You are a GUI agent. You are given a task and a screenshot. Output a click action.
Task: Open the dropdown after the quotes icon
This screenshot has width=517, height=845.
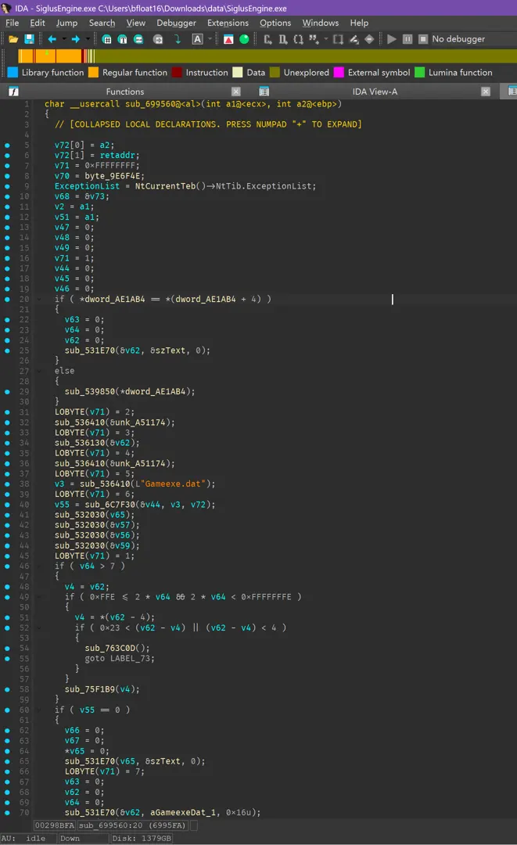click(x=326, y=39)
